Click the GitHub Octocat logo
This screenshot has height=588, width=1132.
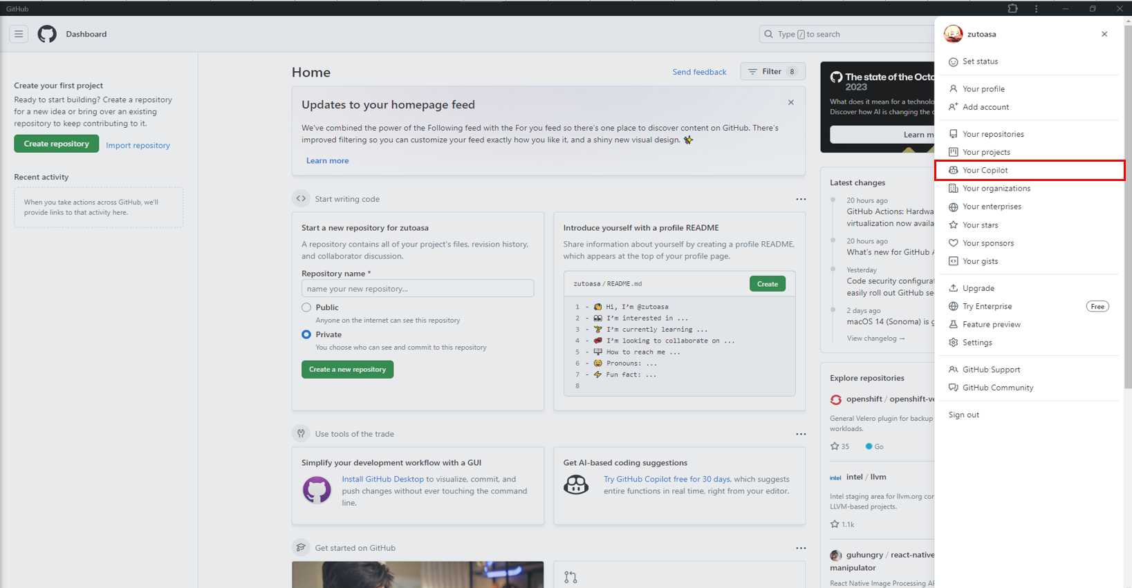click(x=47, y=34)
